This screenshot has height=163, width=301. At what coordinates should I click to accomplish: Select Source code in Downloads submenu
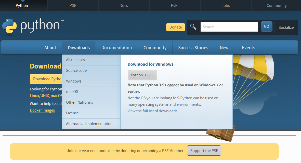click(x=91, y=71)
